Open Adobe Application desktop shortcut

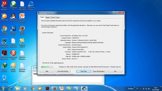4,6
